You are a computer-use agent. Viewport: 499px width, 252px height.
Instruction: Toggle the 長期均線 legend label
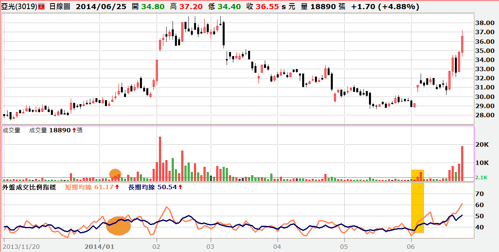point(142,187)
